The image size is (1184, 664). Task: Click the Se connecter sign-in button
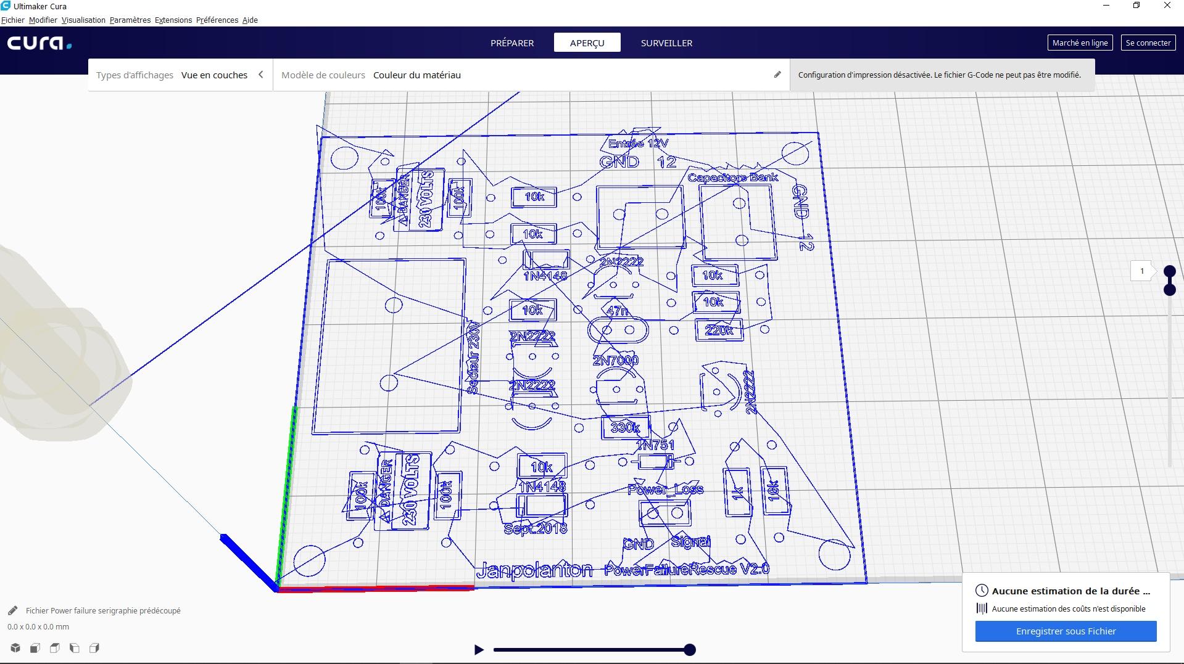[1148, 43]
